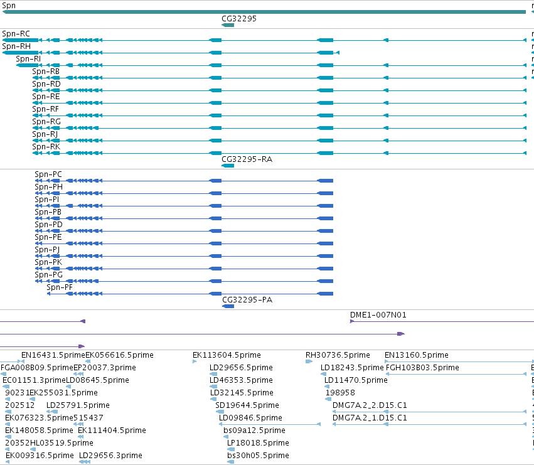The width and height of the screenshot is (534, 465).
Task: Click the bs09a12.5prime EST label
Action: (x=254, y=431)
